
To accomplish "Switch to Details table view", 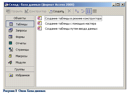I will (95, 11).
